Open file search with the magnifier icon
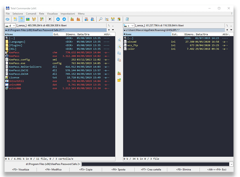 pos(100,19)
